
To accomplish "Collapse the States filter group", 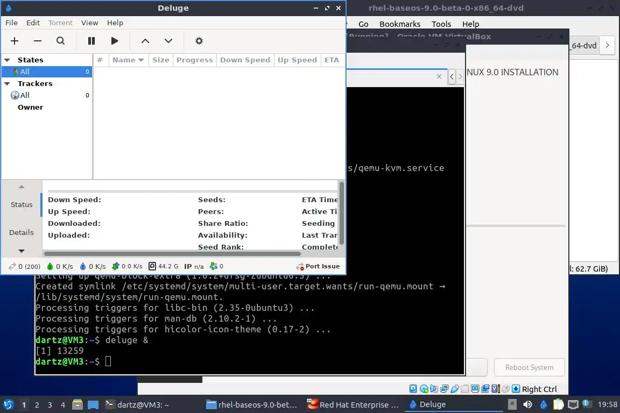I will click(x=7, y=60).
